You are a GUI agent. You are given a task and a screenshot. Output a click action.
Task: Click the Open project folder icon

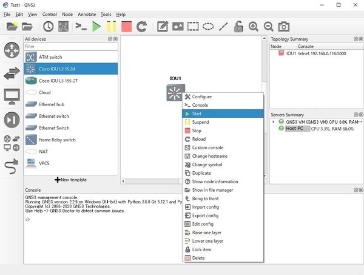point(27,27)
